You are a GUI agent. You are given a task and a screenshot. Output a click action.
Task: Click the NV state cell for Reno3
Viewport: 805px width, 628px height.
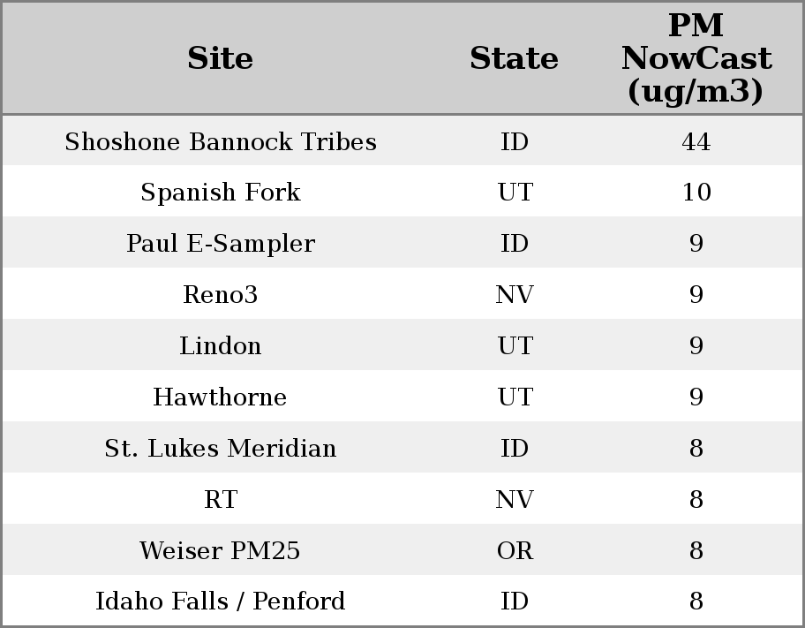(x=515, y=295)
